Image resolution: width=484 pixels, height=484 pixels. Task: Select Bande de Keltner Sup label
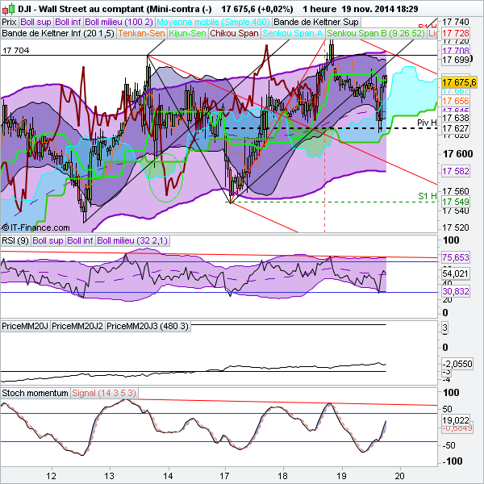tap(316, 23)
